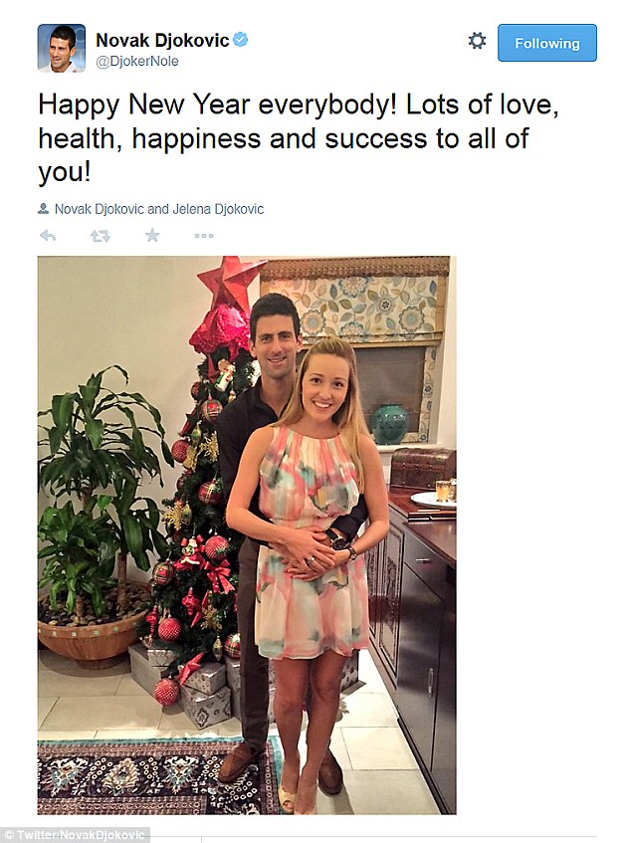631x843 pixels.
Task: Open Novak Djokovic's profile avatar
Action: (x=62, y=48)
